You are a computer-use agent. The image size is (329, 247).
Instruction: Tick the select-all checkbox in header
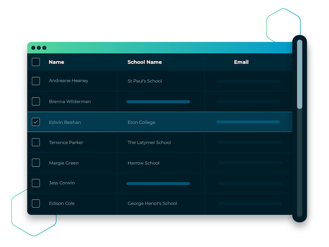(x=36, y=62)
